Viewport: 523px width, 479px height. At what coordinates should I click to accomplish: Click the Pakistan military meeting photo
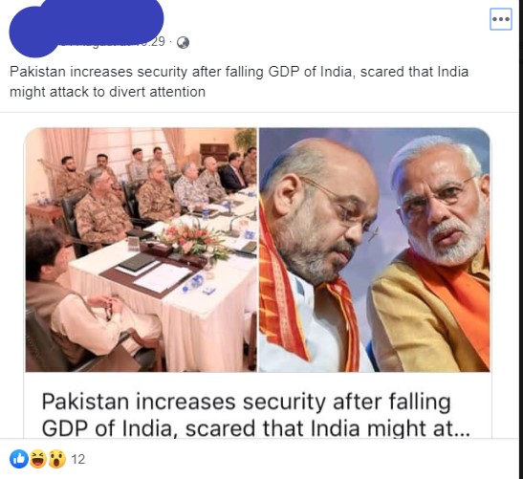tap(142, 250)
